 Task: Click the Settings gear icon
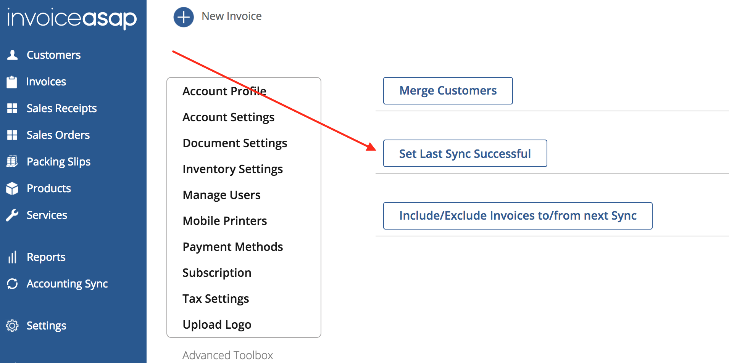coord(12,326)
